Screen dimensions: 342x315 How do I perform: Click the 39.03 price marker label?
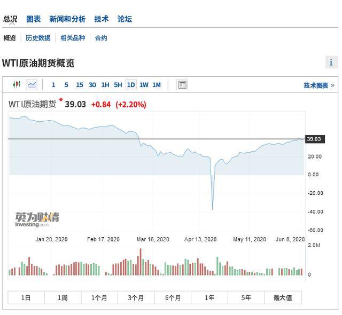pyautogui.click(x=315, y=139)
